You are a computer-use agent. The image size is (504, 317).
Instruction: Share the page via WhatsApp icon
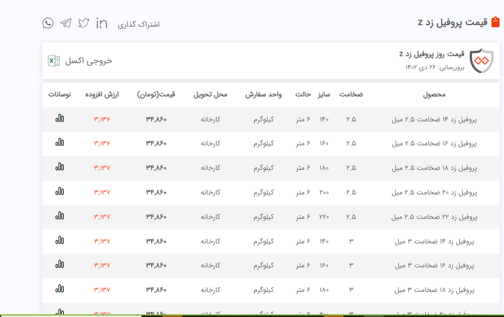[48, 23]
